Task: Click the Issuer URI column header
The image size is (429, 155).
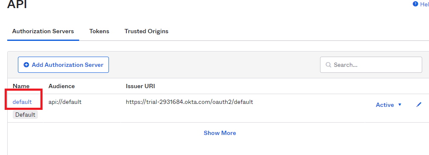Action: (x=140, y=86)
